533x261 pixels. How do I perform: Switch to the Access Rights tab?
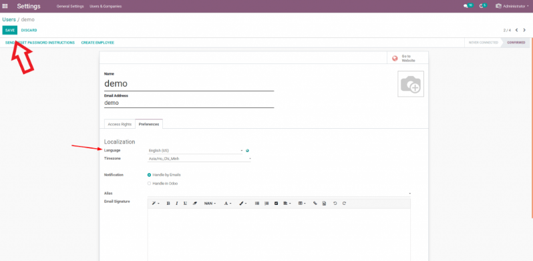tap(120, 124)
